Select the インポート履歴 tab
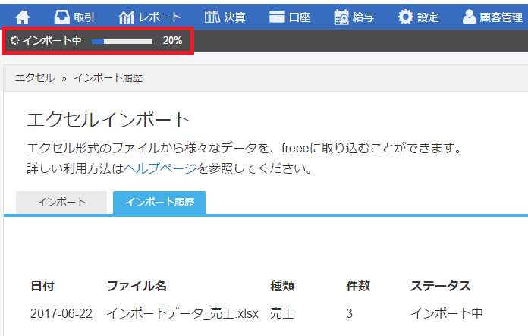The height and width of the screenshot is (336, 528). (159, 203)
